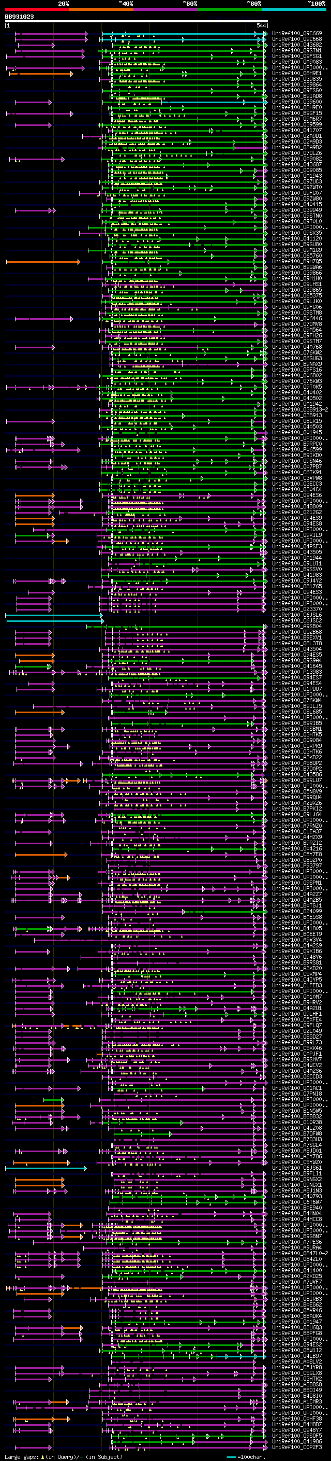Click the UniRef100_O04216 label

point(296,848)
